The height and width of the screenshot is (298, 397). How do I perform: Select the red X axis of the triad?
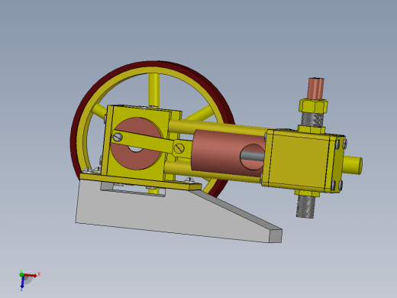coord(31,275)
